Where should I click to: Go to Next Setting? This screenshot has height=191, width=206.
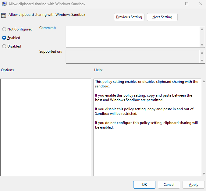click(162, 17)
